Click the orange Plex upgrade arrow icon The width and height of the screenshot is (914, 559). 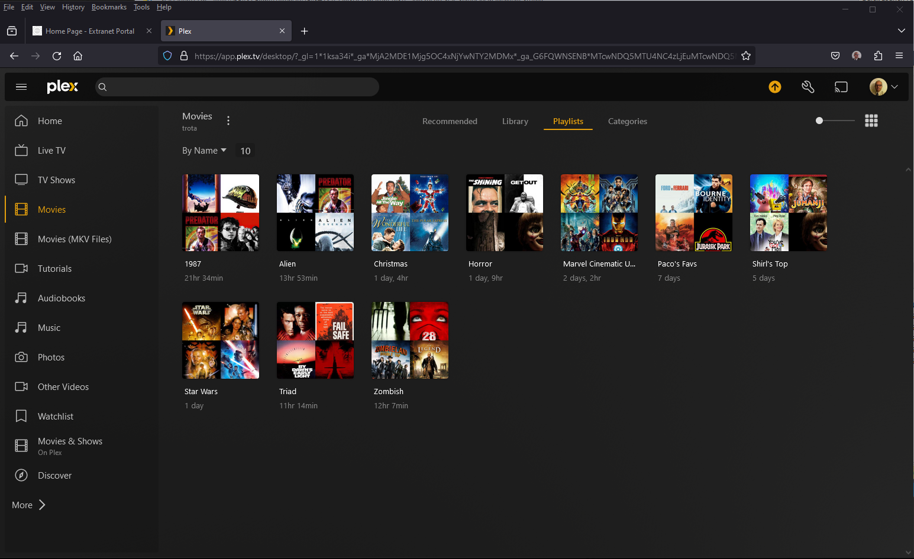[775, 87]
